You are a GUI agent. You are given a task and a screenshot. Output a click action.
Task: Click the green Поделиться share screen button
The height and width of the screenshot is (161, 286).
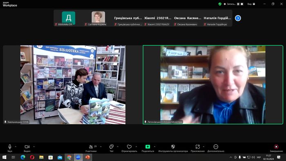pos(148,147)
